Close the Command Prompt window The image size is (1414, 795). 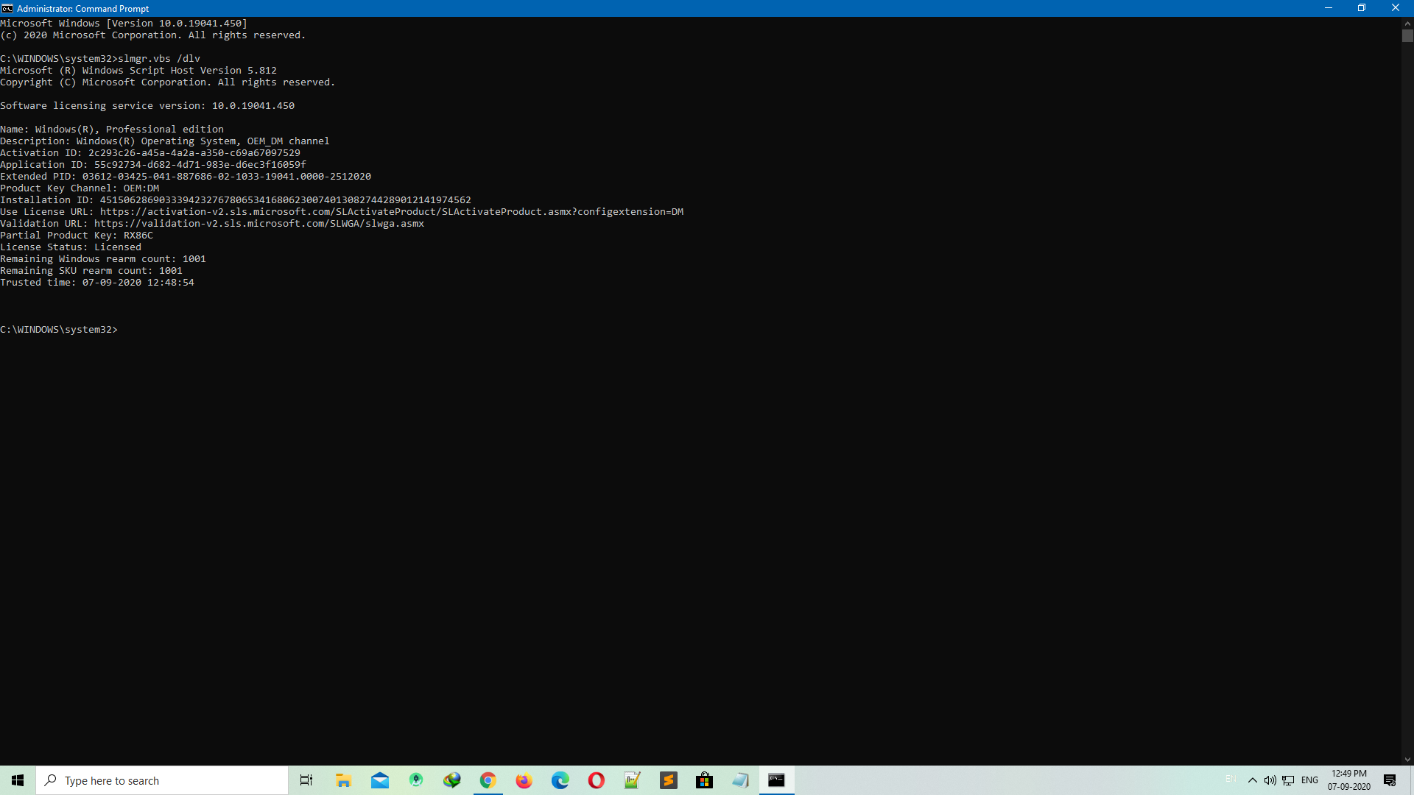[x=1396, y=8]
